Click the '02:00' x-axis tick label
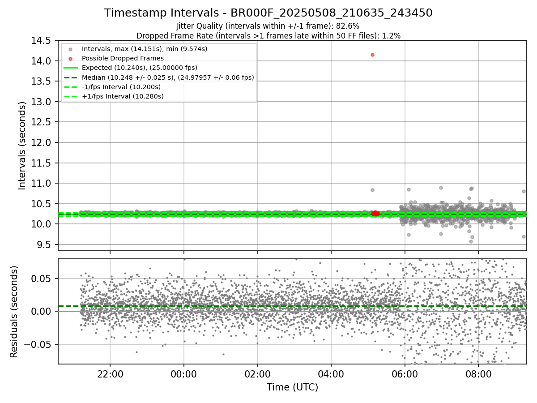Screen dimensions: 537x403 [x=257, y=373]
